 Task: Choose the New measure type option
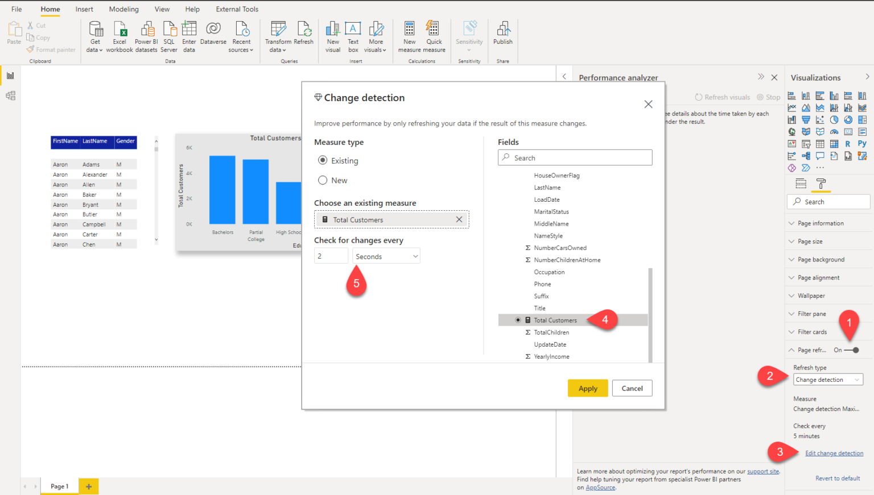(323, 180)
